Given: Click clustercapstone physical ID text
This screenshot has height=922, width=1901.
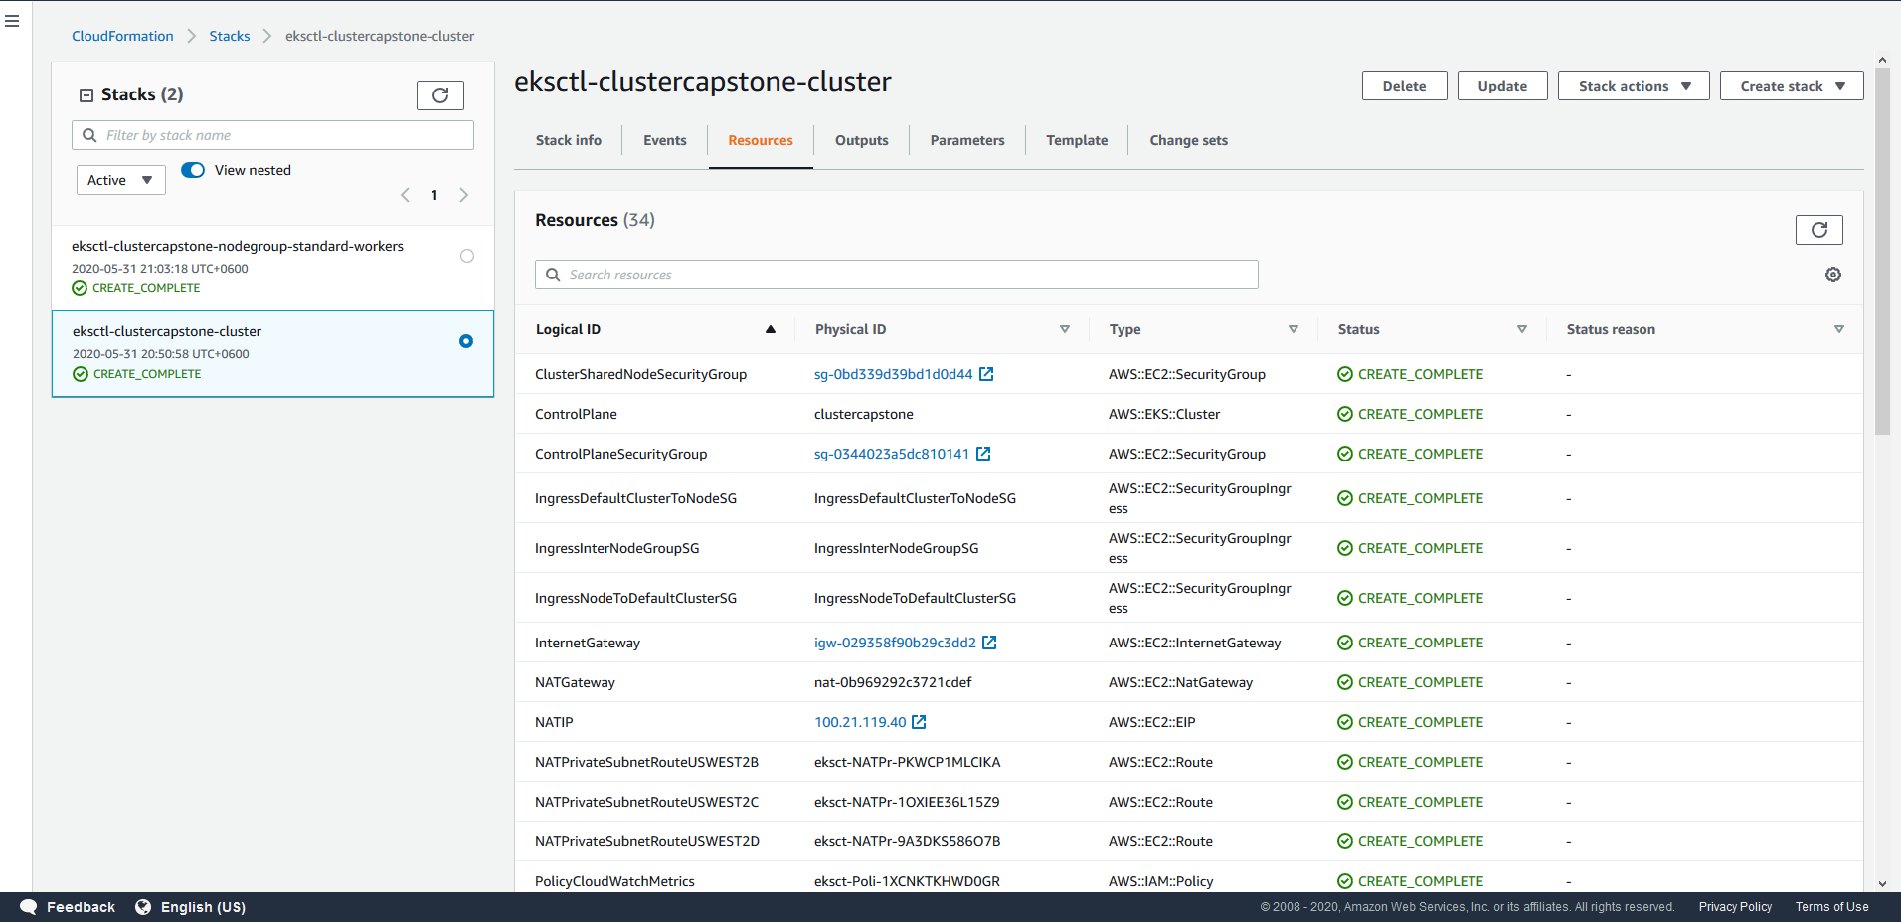Looking at the screenshot, I should pos(864,414).
